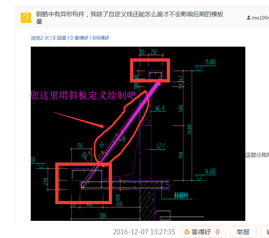Image resolution: width=269 pixels, height=238 pixels.
Task: Click the 举报 report button
Action: pos(243,232)
